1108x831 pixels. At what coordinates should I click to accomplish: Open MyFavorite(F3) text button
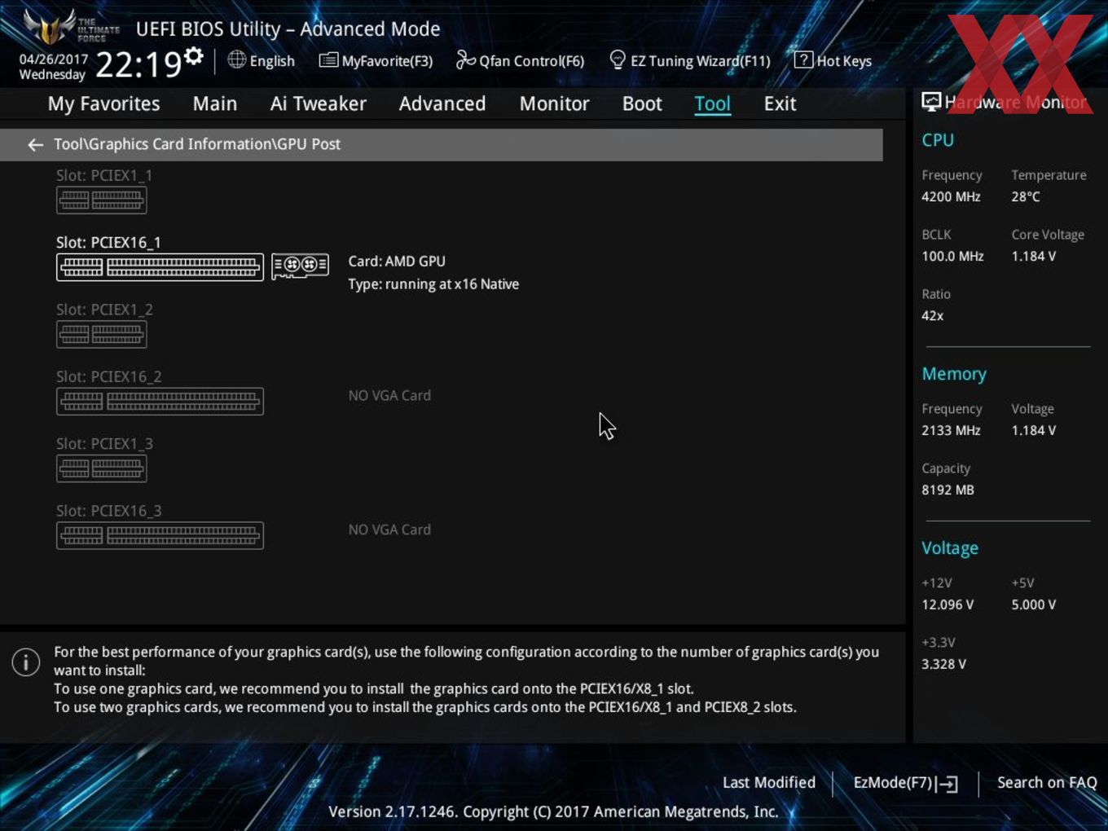(x=387, y=61)
